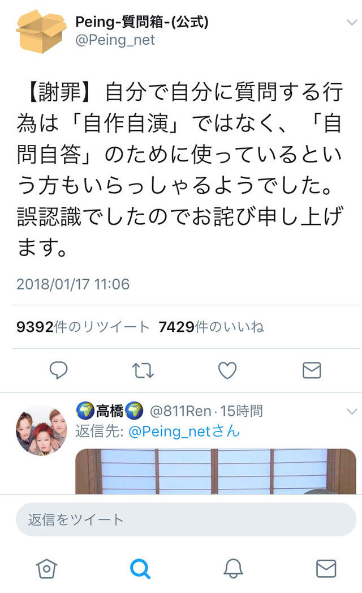Screen dimensions: 362x593
Task: Open the @Peing_net handle under name
Action: click(x=115, y=40)
